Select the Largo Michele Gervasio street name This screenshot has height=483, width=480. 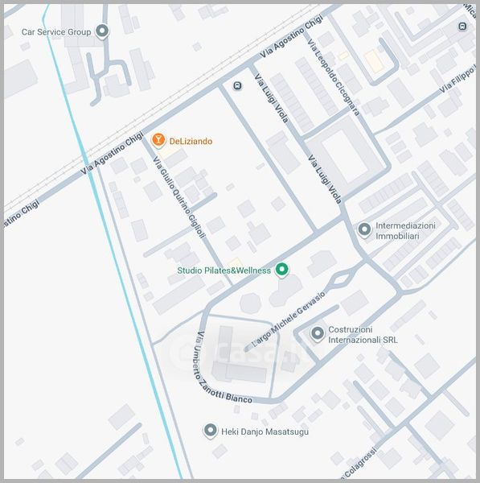point(289,319)
